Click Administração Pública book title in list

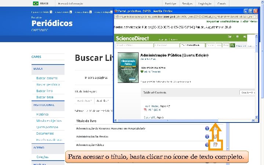click(90, 145)
